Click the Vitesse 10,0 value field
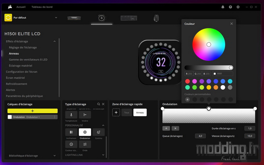 coord(250,136)
